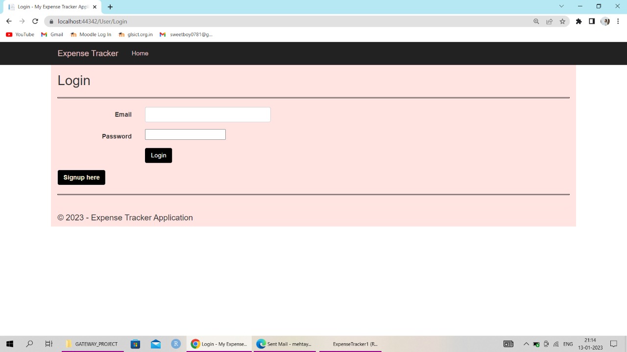Click the Email input field
627x352 pixels.
(208, 114)
